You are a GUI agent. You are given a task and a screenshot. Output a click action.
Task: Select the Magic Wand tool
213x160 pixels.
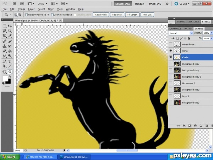pyautogui.click(x=10, y=31)
